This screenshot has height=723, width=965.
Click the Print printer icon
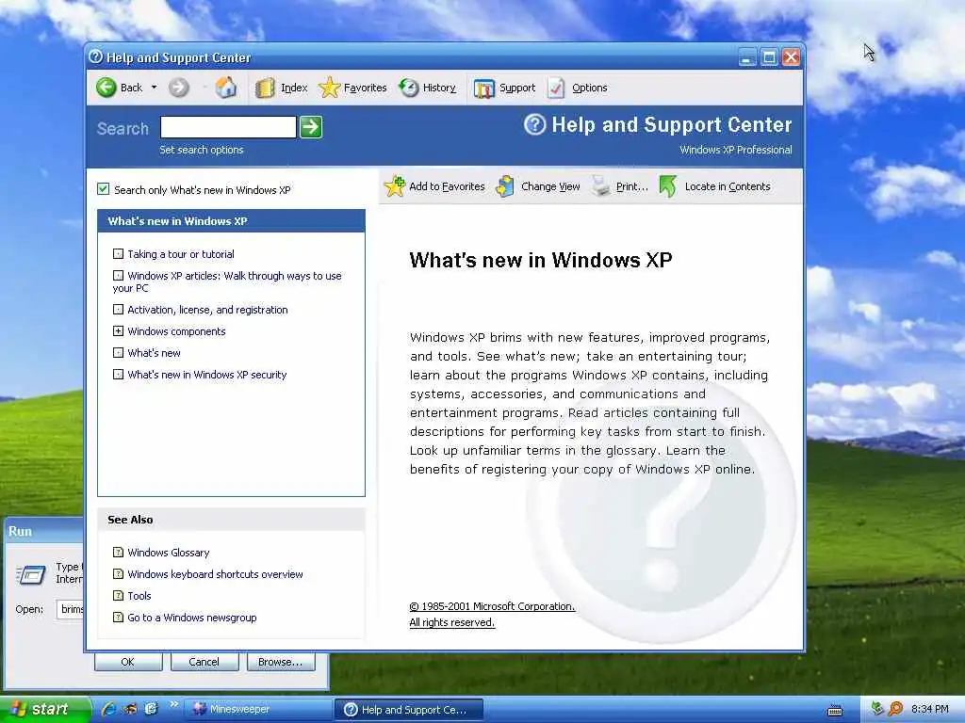[x=601, y=186]
